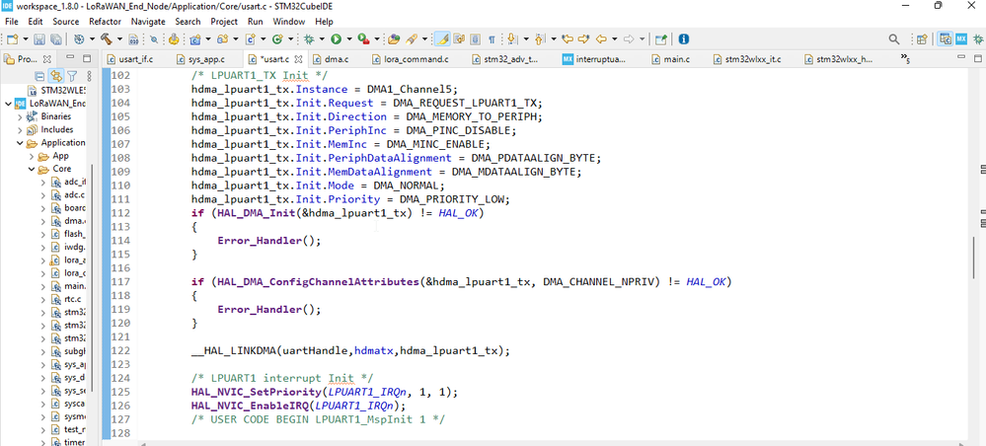Click the editor vertical scrollbar thumb
Viewport: 986px width, 446px height.
pos(975,257)
